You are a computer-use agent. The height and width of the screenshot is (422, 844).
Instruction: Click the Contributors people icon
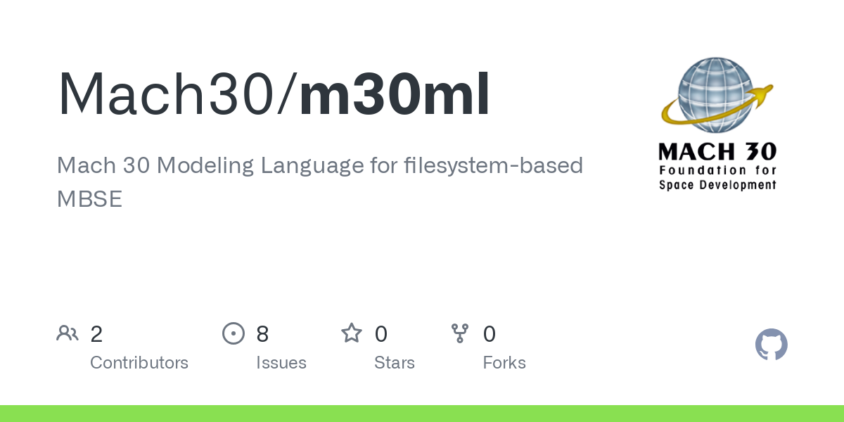[x=68, y=333]
